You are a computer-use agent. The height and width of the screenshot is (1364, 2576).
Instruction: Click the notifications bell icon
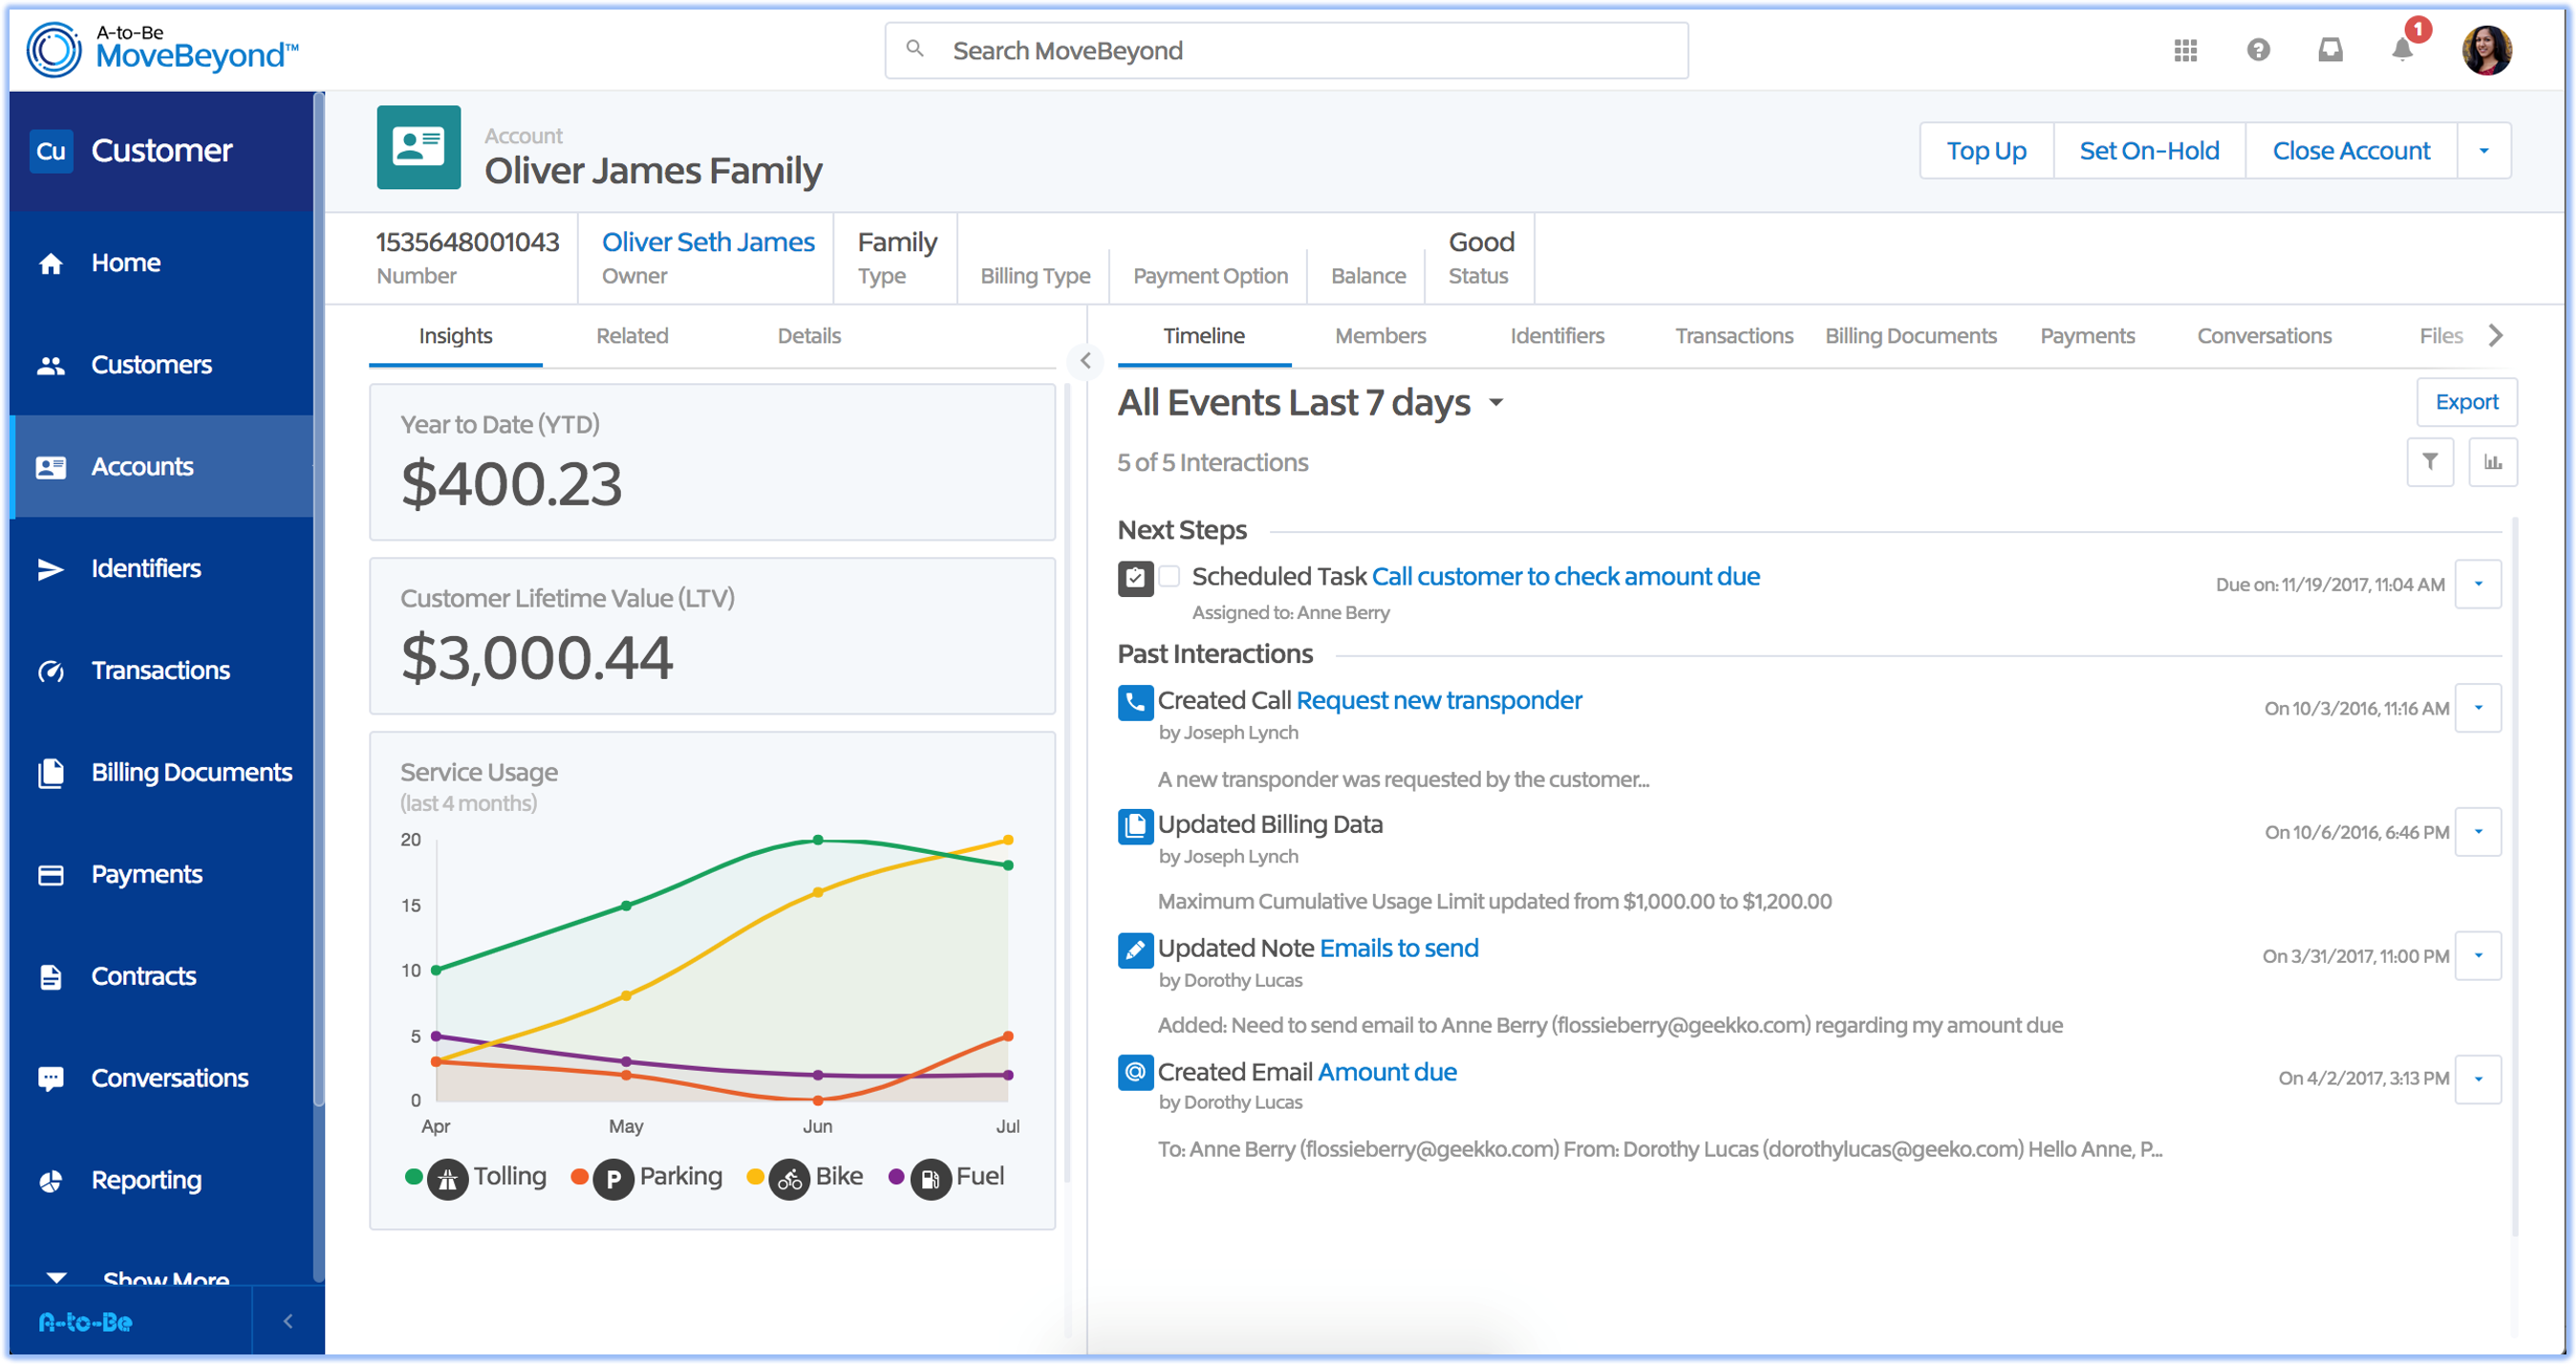tap(2402, 50)
